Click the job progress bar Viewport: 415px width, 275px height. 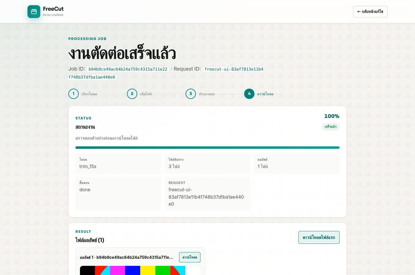[207, 148]
